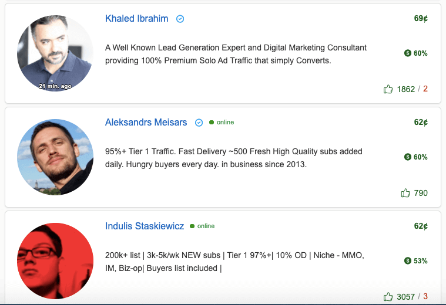The image size is (446, 305).
Task: Click Khaled Ibrahim's profile photo
Action: 55,53
